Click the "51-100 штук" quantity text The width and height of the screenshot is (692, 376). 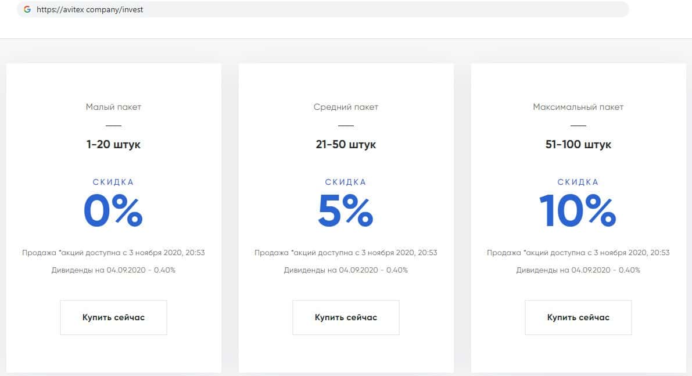[x=578, y=144]
